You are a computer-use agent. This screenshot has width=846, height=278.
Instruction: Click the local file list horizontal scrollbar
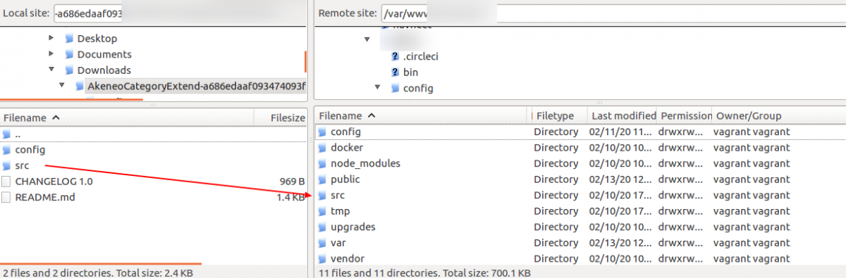click(101, 265)
